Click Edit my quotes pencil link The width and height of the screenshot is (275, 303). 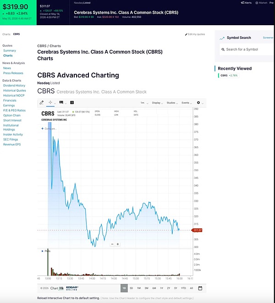point(195,34)
